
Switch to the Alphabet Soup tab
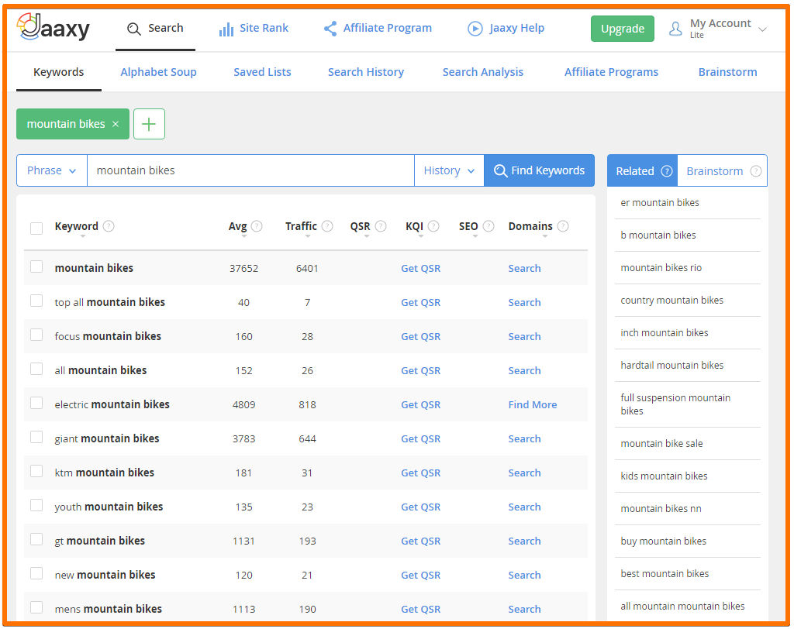pyautogui.click(x=158, y=72)
